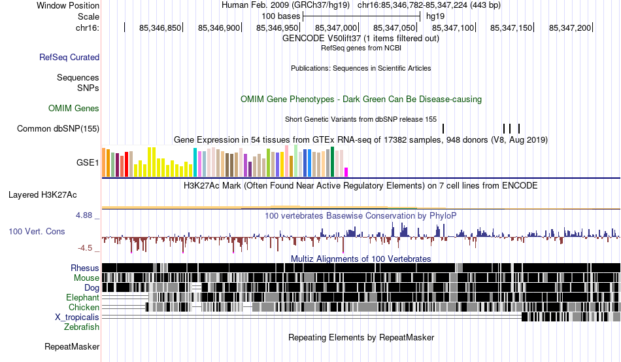Click the chr16: base position label

tap(88, 27)
